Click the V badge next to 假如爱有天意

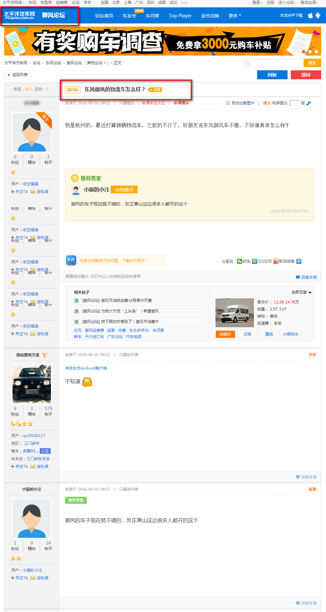[45, 355]
